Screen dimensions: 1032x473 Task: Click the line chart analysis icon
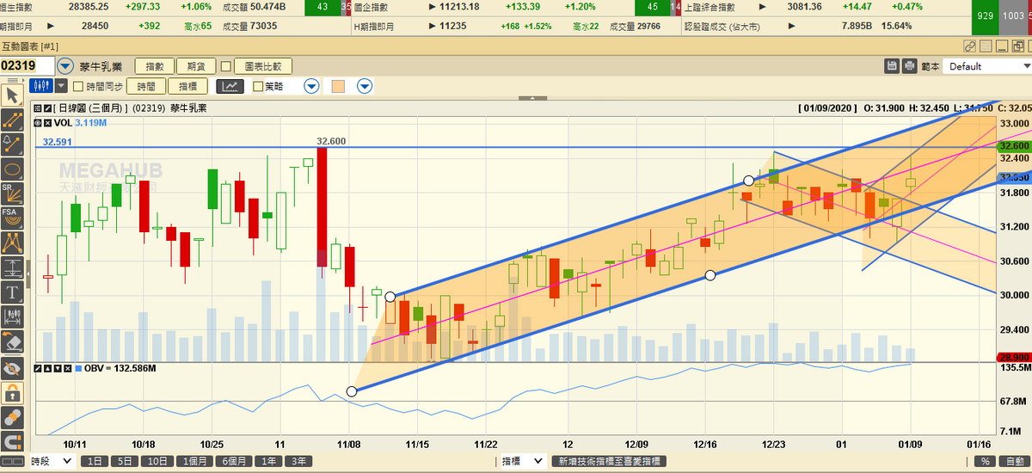click(x=230, y=86)
